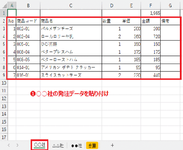Click cell with total 1,965
183x150 pixels.
coord(151,13)
